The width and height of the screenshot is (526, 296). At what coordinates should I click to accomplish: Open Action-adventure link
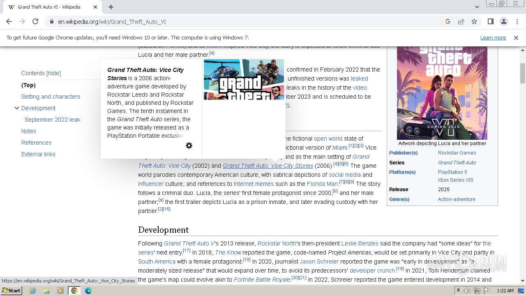457,199
